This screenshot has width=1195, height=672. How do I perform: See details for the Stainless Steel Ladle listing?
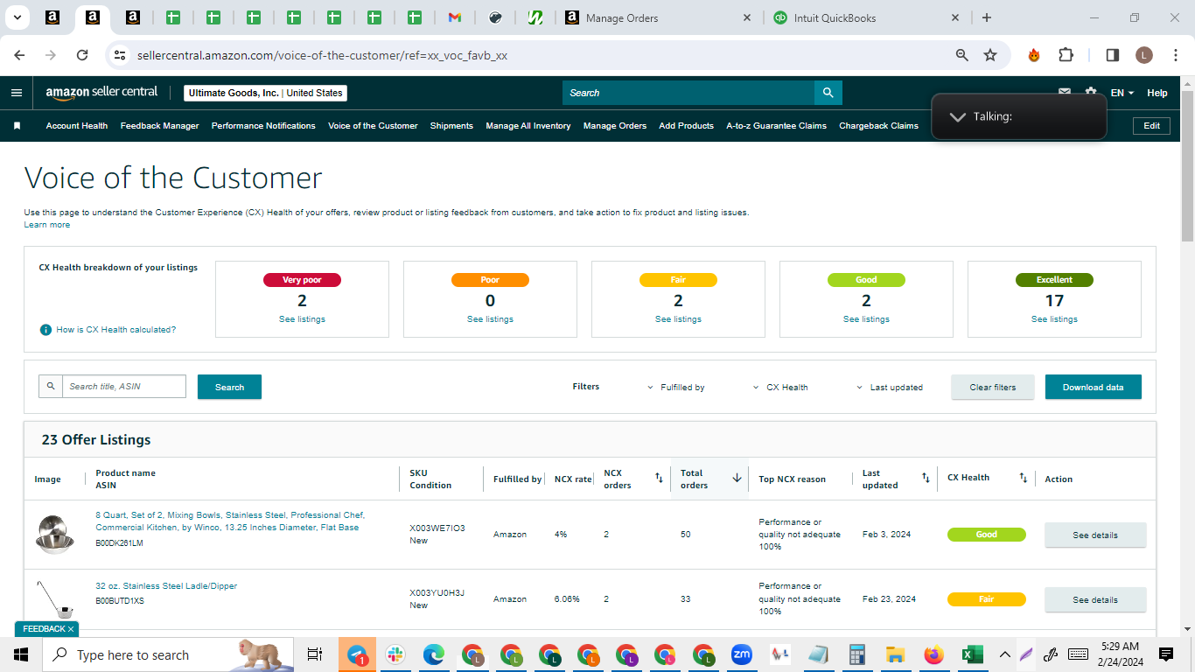click(x=1095, y=599)
